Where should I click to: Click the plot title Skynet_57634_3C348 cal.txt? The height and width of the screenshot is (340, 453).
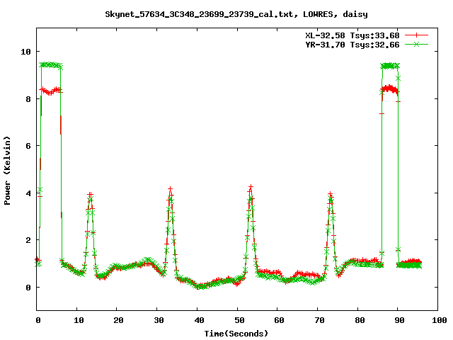(x=236, y=14)
